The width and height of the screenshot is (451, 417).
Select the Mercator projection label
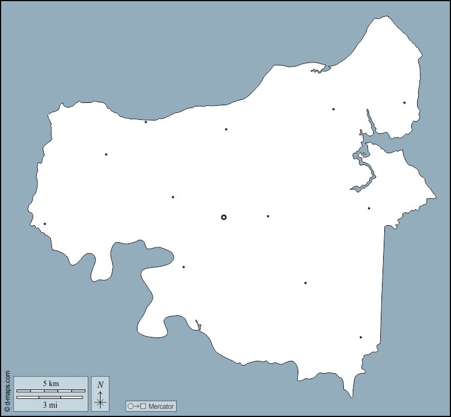161,406
